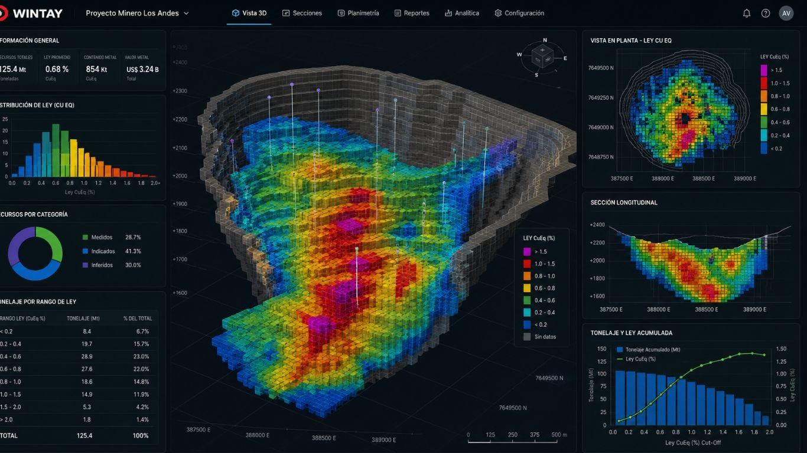807x453 pixels.
Task: Click the WINTAY logo
Action: [x=31, y=13]
